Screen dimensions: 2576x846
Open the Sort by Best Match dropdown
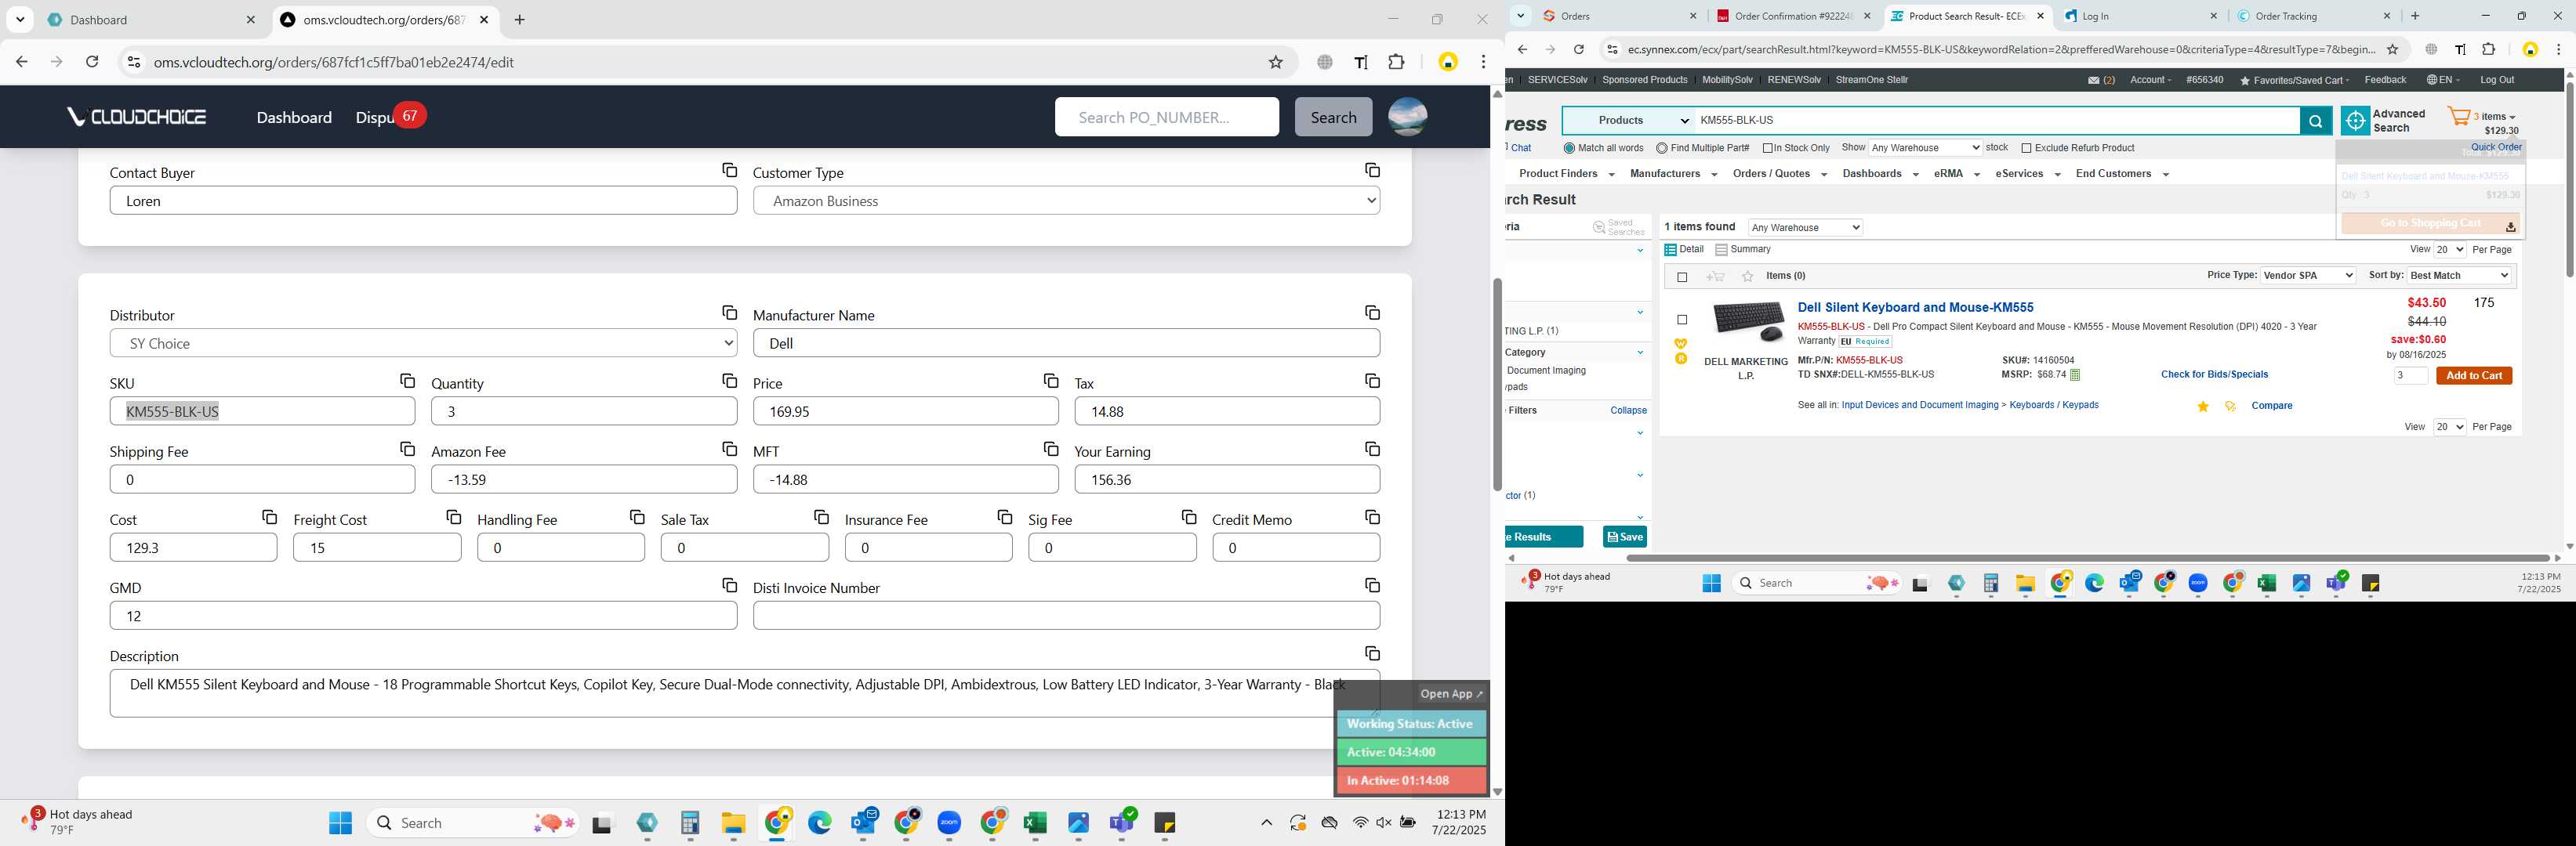pos(2459,276)
